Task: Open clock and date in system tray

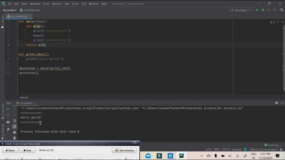Action: click(x=265, y=156)
